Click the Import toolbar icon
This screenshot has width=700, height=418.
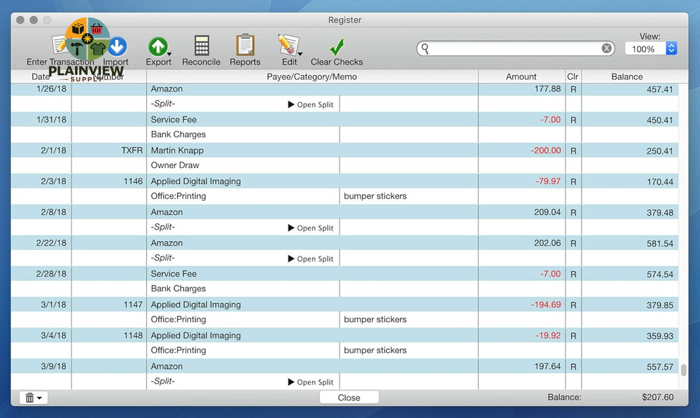pos(118,46)
